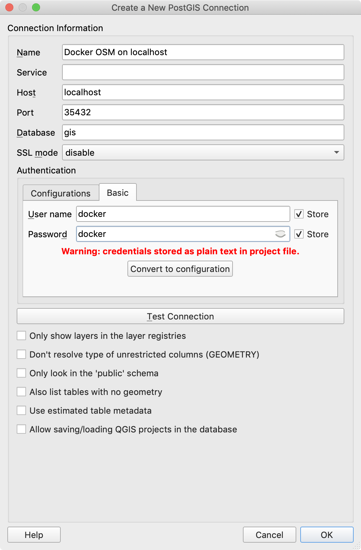Confirm the connection with OK
This screenshot has height=550, width=361.
327,535
